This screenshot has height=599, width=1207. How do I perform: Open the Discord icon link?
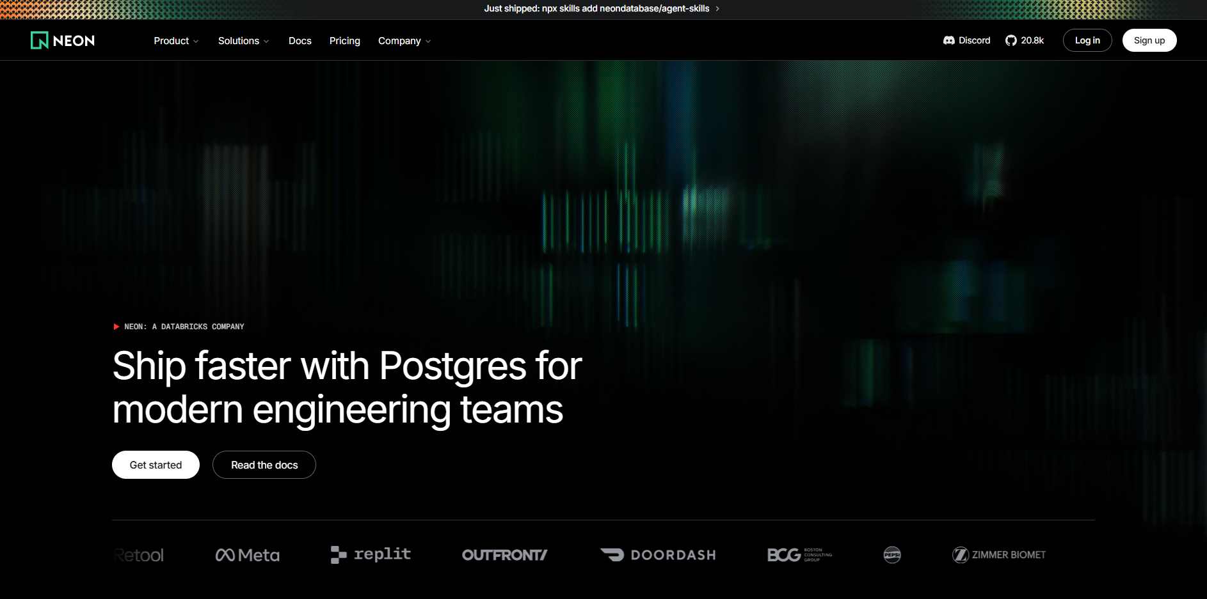(948, 40)
